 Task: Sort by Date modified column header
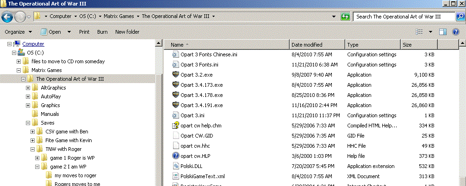[317, 45]
